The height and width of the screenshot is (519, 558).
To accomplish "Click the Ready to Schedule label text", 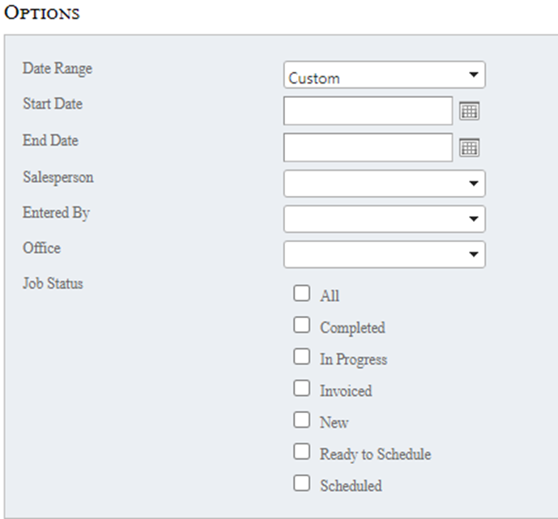I will click(375, 454).
